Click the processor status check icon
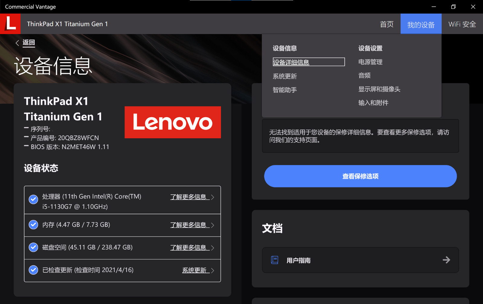483x304 pixels. tap(33, 199)
